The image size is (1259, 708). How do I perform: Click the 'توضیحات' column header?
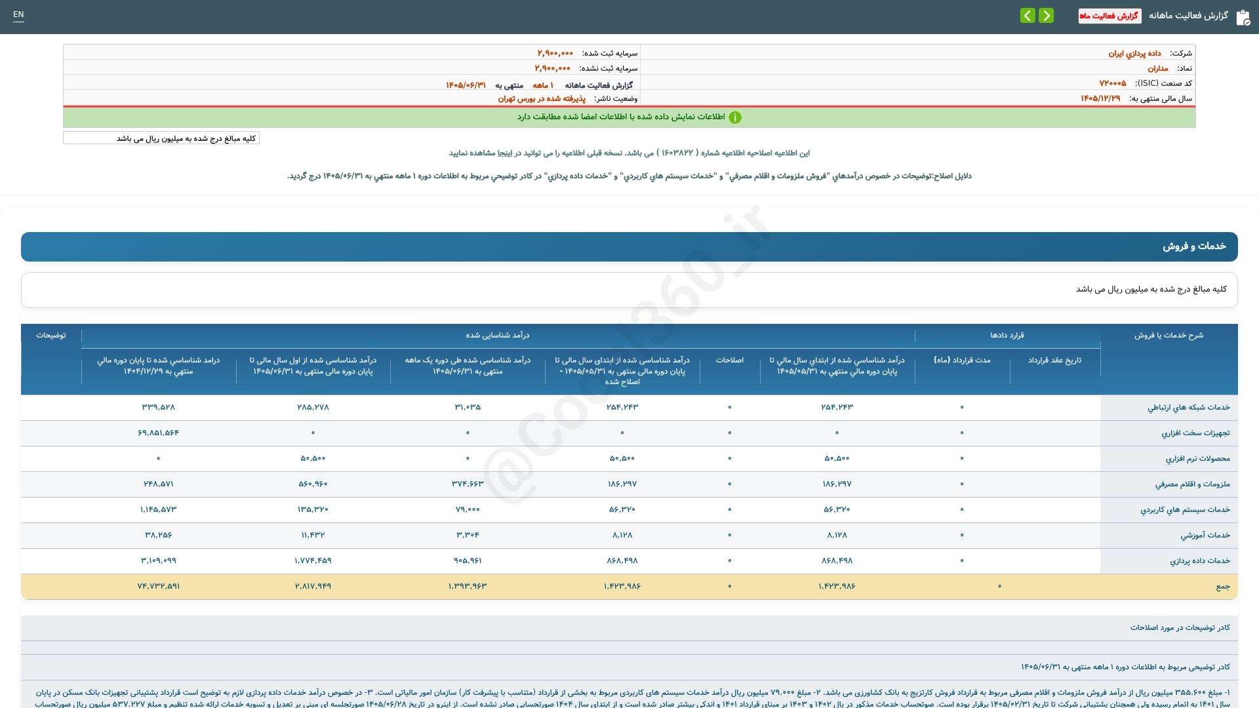(x=51, y=335)
